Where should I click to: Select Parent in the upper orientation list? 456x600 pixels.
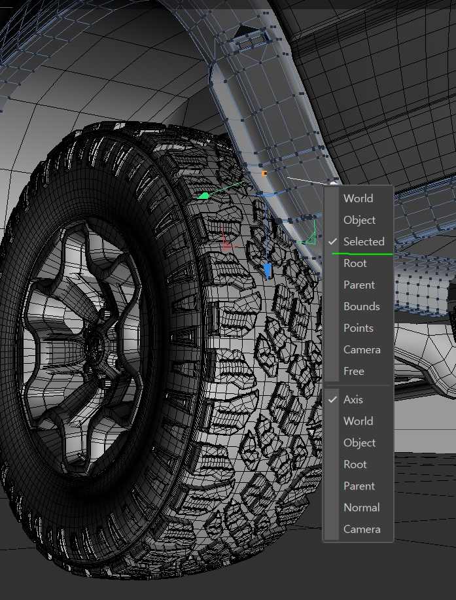pyautogui.click(x=359, y=285)
